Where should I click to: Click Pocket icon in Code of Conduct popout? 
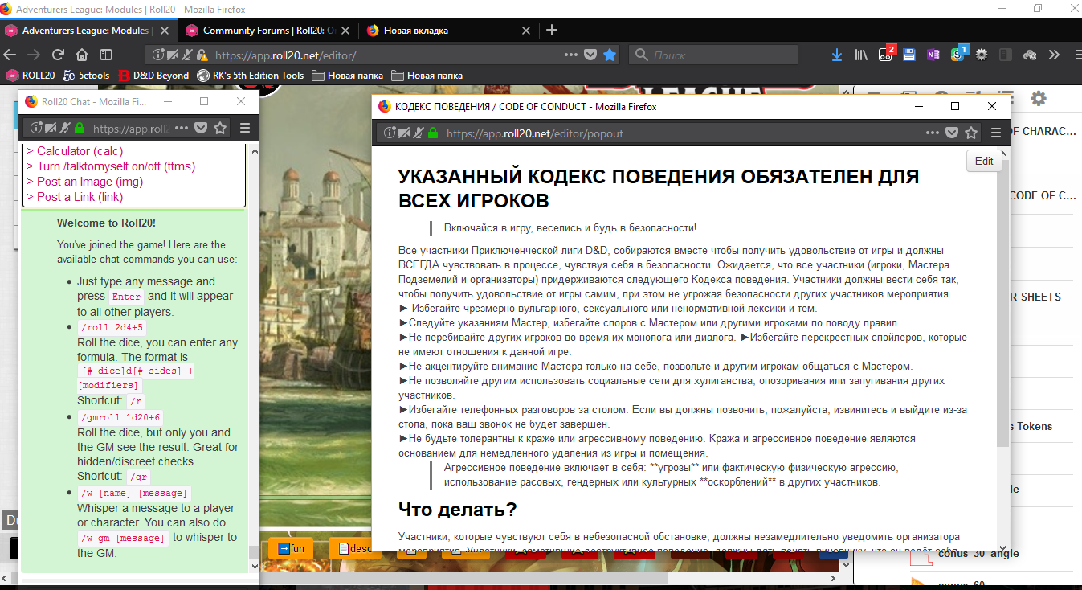click(x=952, y=133)
